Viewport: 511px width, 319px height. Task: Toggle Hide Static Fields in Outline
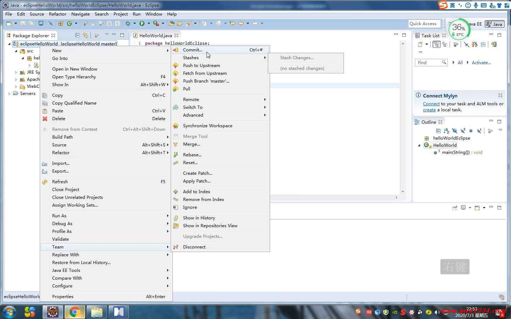(463, 131)
